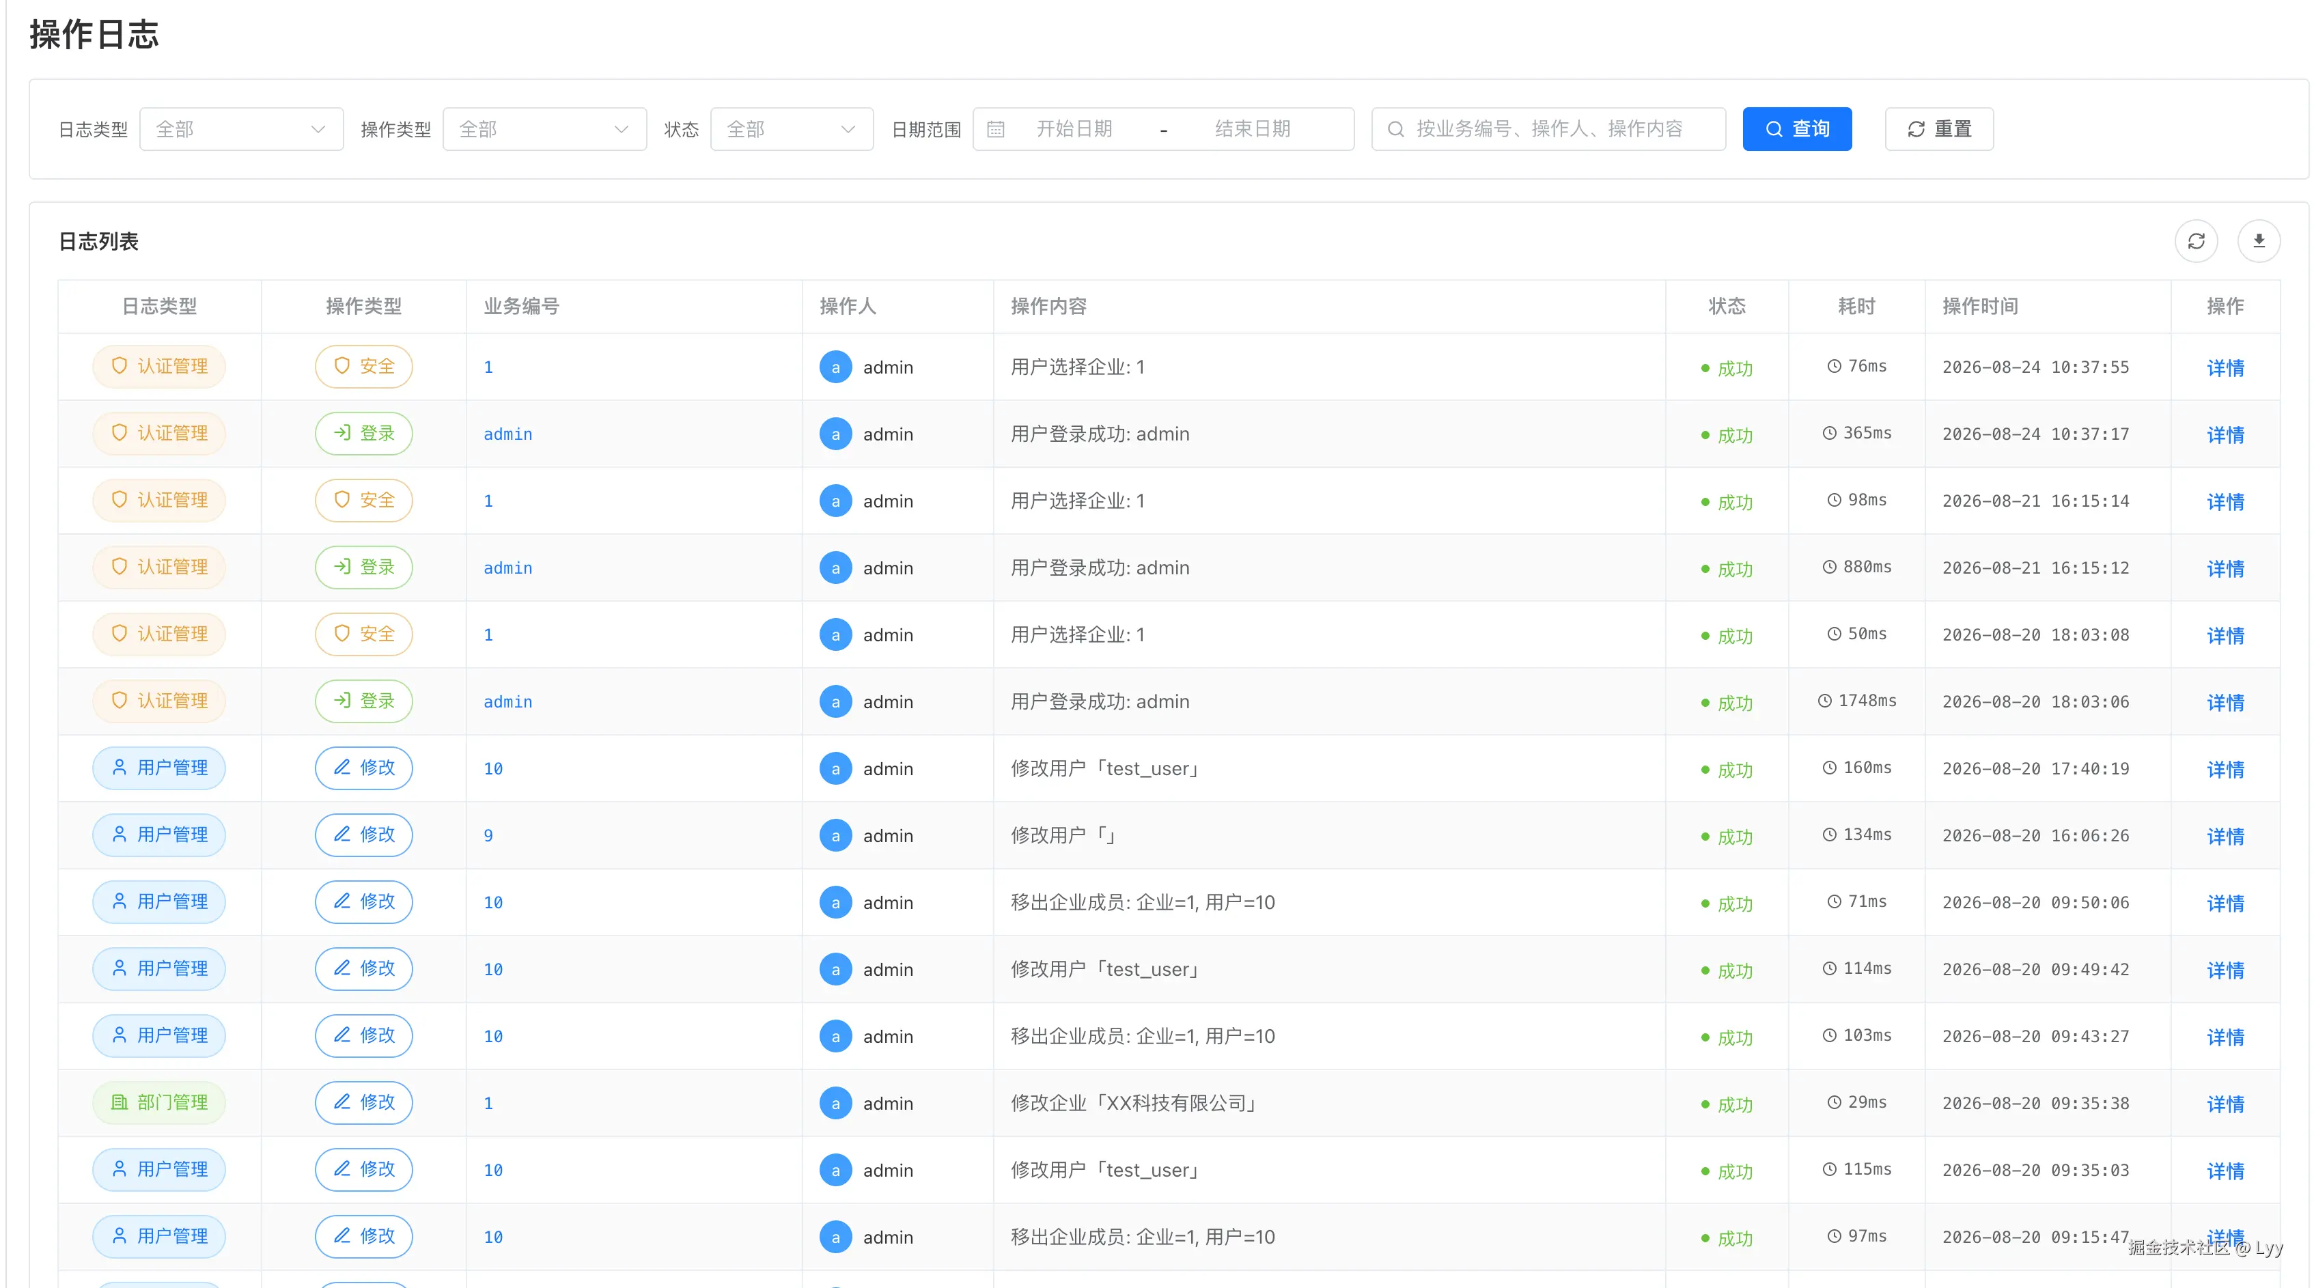2314x1288 pixels.
Task: Open the 日志类型 dropdown
Action: point(242,129)
